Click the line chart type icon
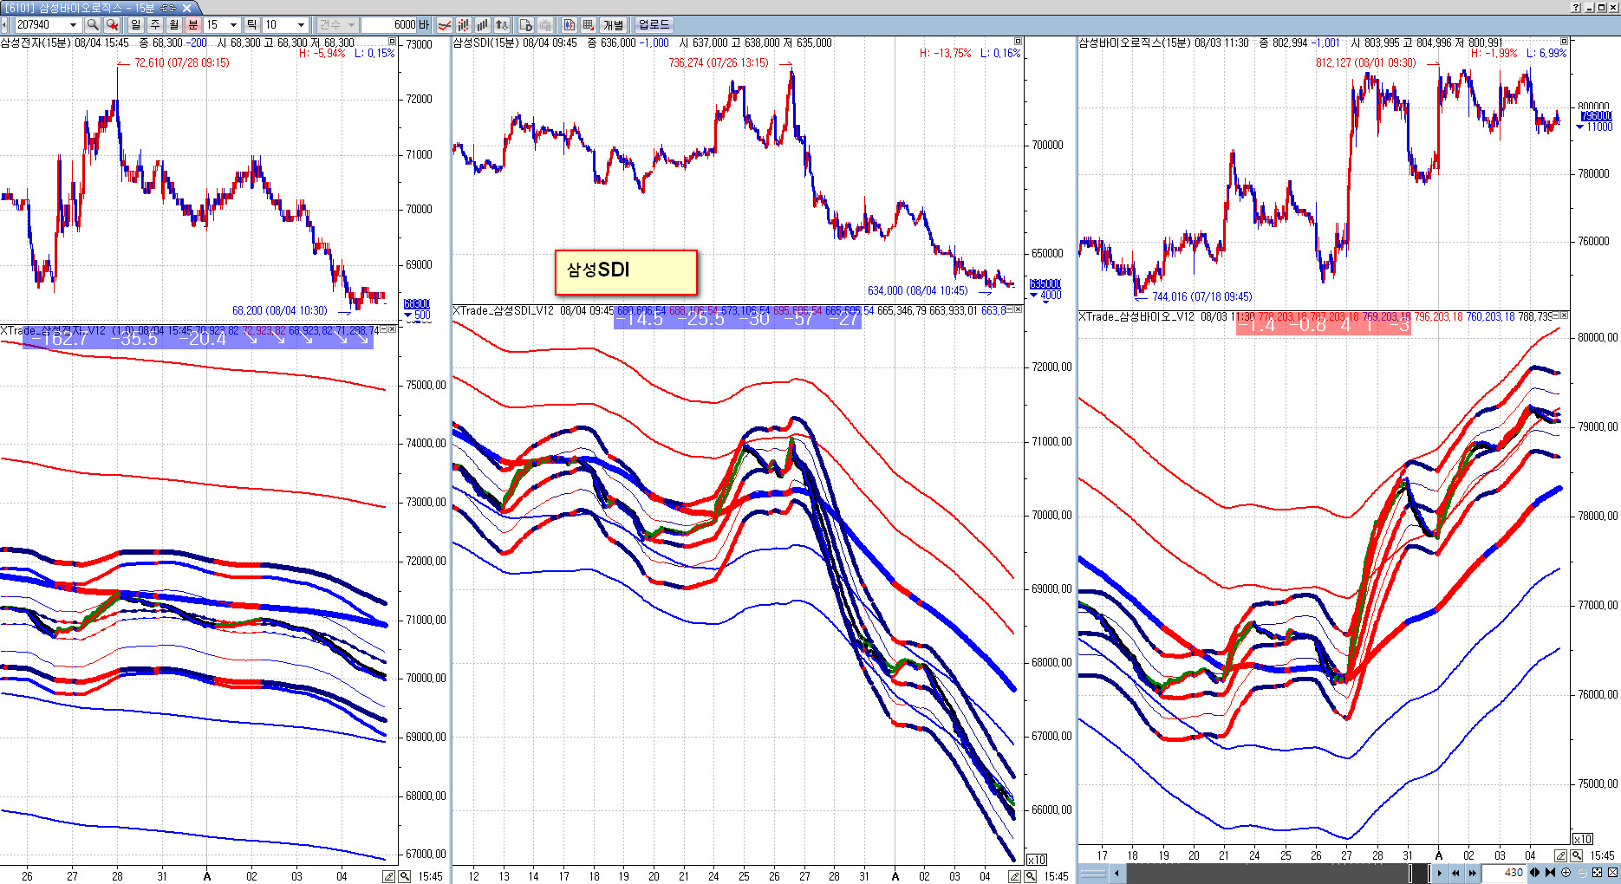1621x884 pixels. (445, 25)
